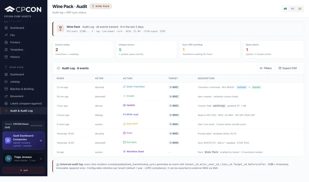Image resolution: width=309 pixels, height=182 pixels.
Task: Click the WHEN column header
Action: click(x=60, y=79)
